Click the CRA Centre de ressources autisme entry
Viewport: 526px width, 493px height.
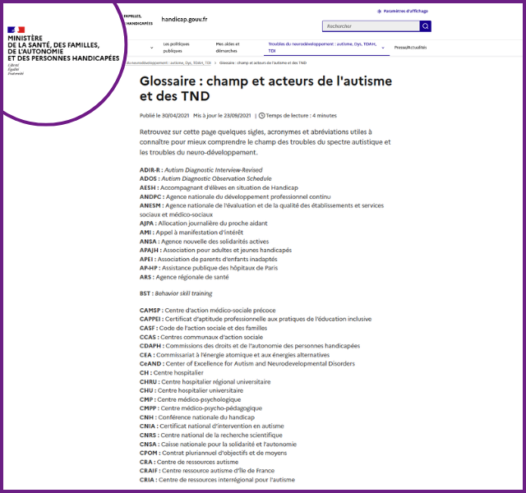click(x=189, y=462)
